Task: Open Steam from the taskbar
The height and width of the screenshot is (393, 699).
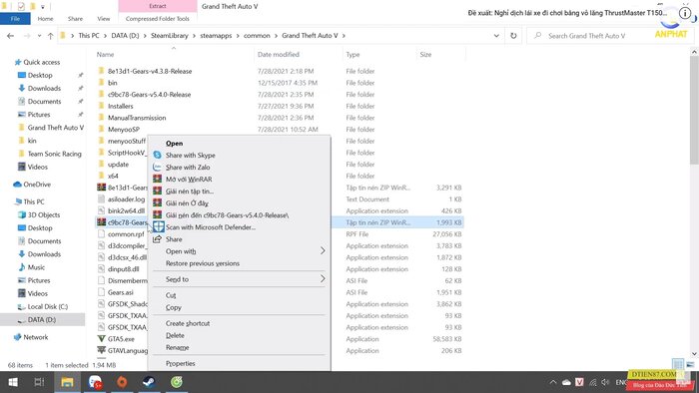Action: (149, 382)
